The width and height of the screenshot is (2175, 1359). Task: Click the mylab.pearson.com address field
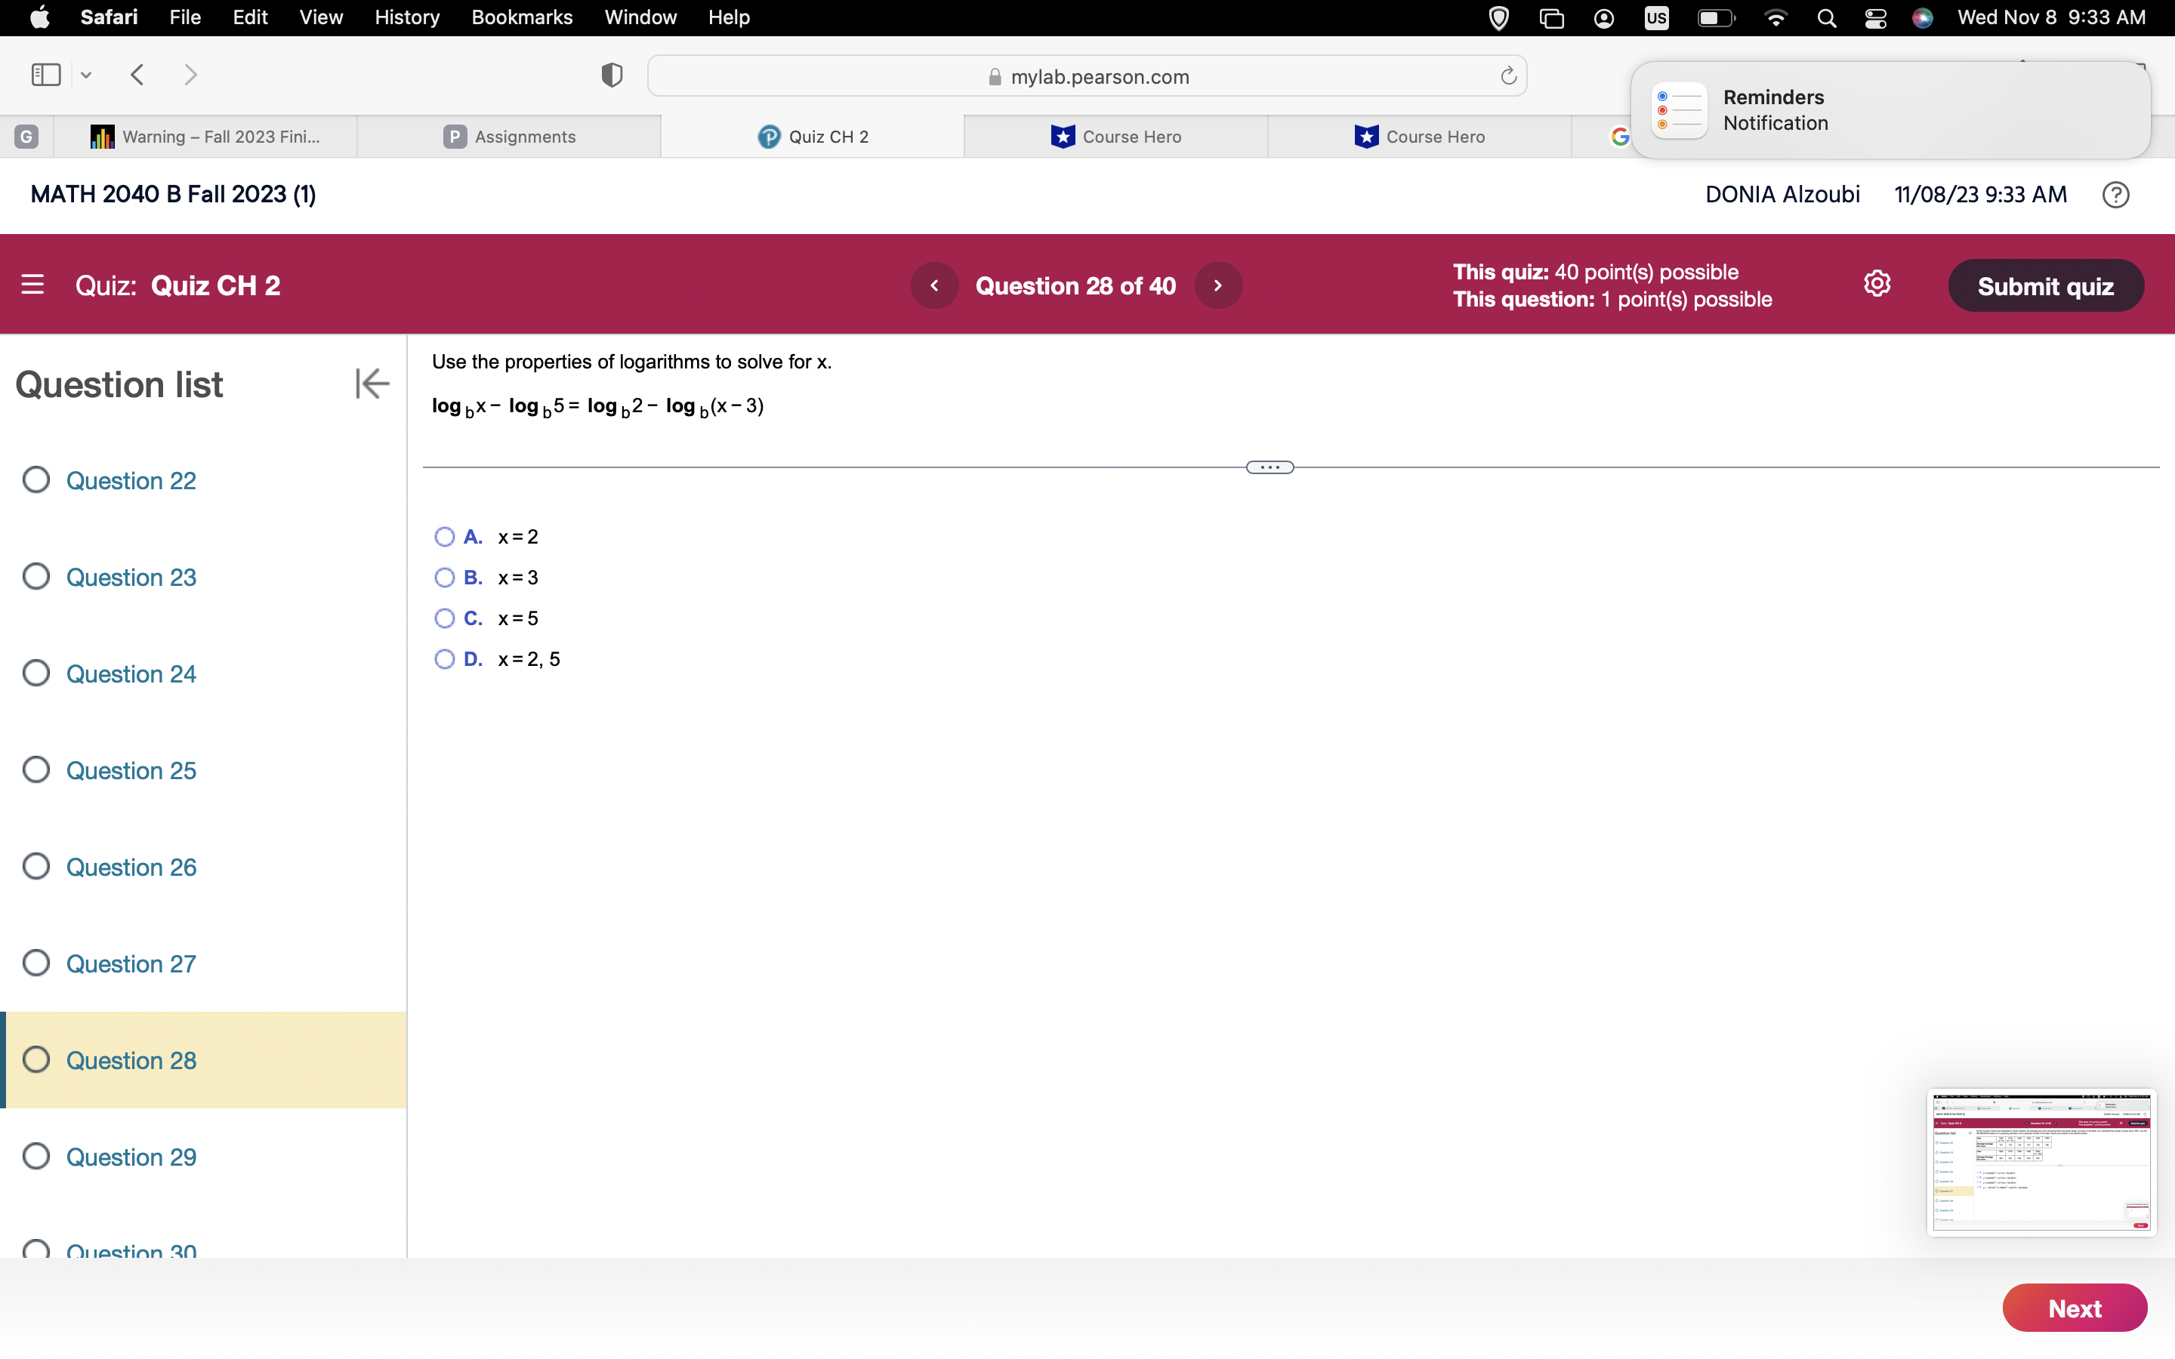(x=1087, y=76)
